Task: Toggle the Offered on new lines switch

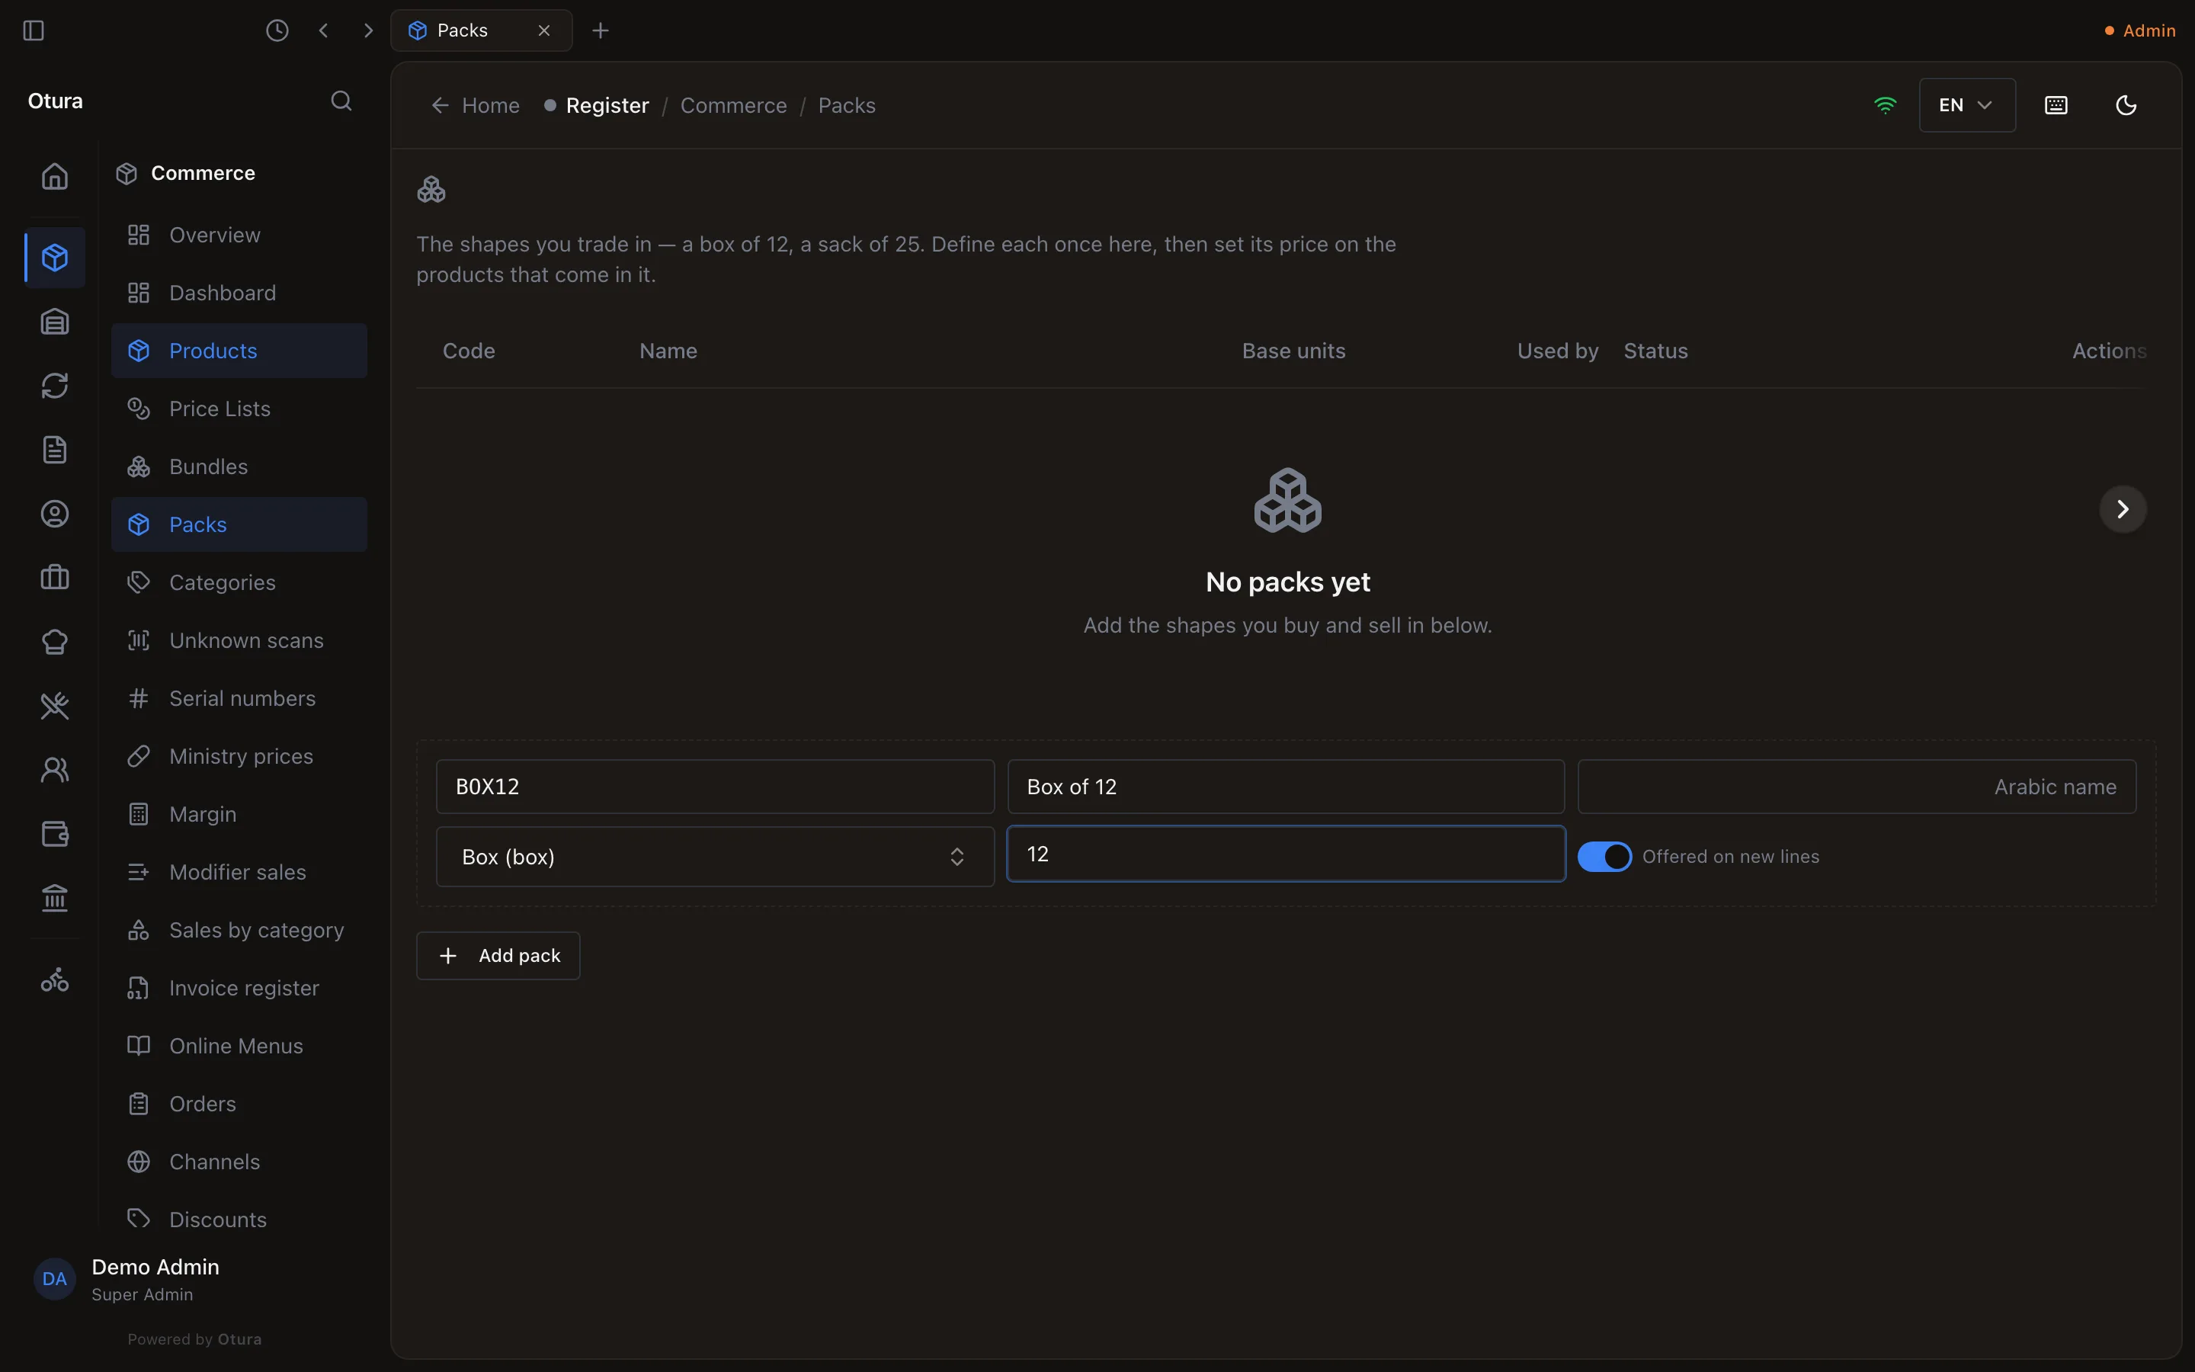Action: 1604,857
